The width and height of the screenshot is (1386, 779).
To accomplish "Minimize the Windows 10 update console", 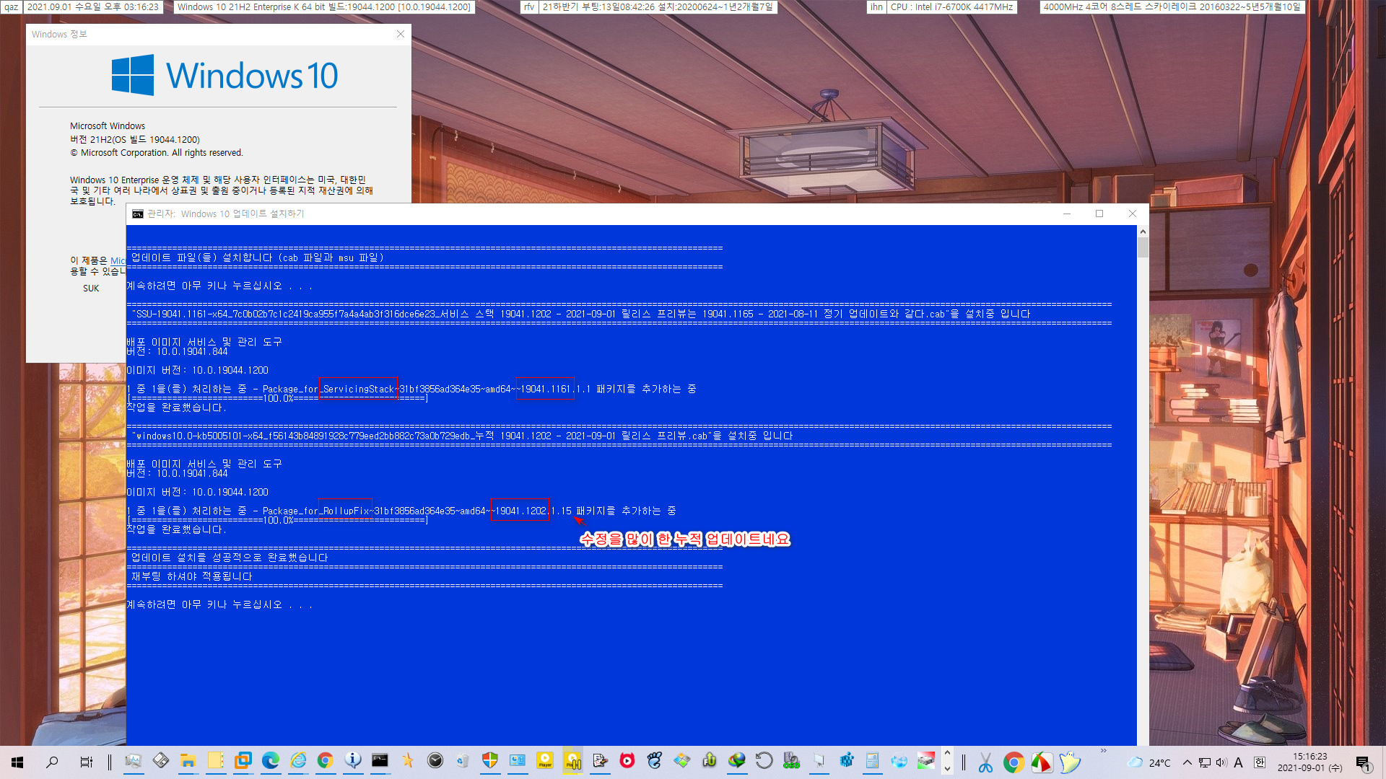I will (x=1067, y=214).
